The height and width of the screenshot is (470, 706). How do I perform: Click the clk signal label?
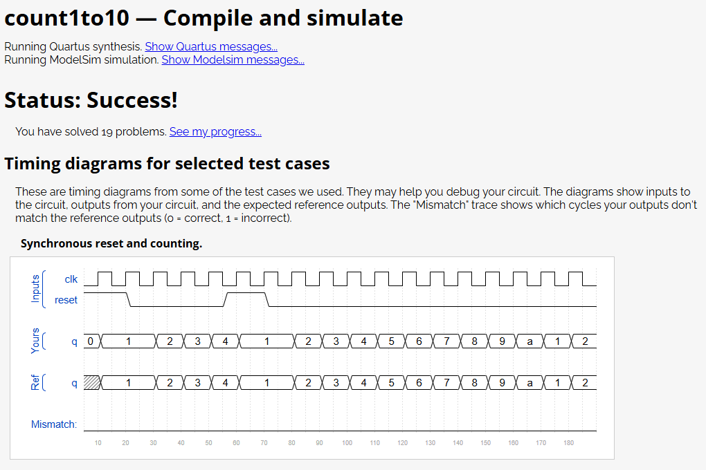71,279
